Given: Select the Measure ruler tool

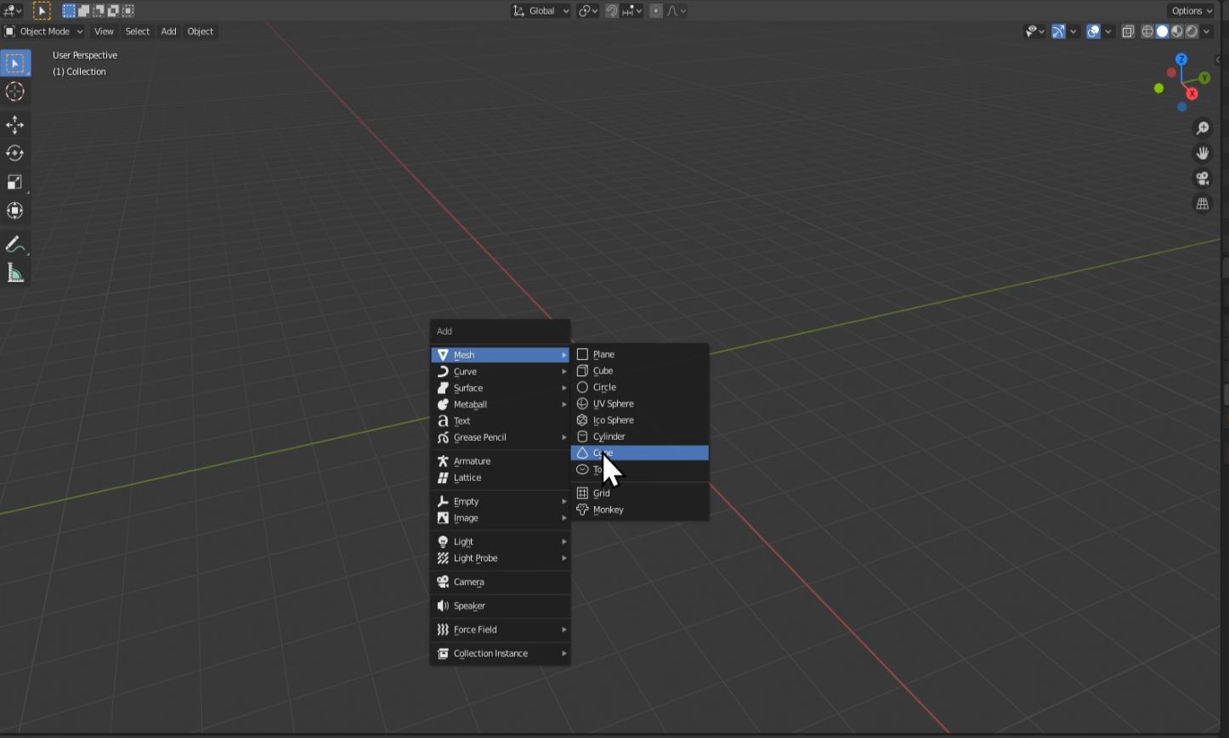Looking at the screenshot, I should point(15,273).
